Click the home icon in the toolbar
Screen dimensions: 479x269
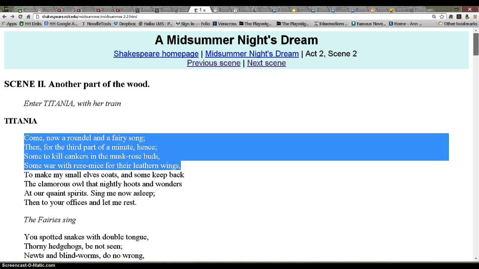[28, 17]
